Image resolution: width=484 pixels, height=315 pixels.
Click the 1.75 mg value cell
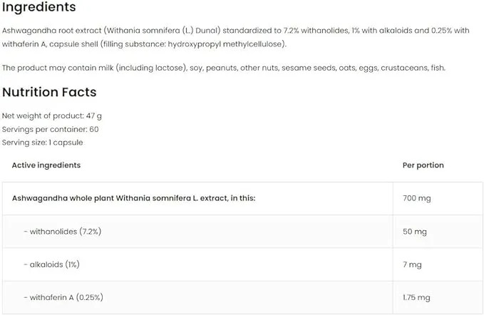[x=438, y=297]
